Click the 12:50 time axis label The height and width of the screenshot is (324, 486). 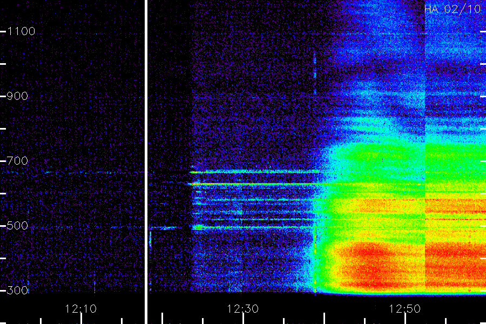405,309
